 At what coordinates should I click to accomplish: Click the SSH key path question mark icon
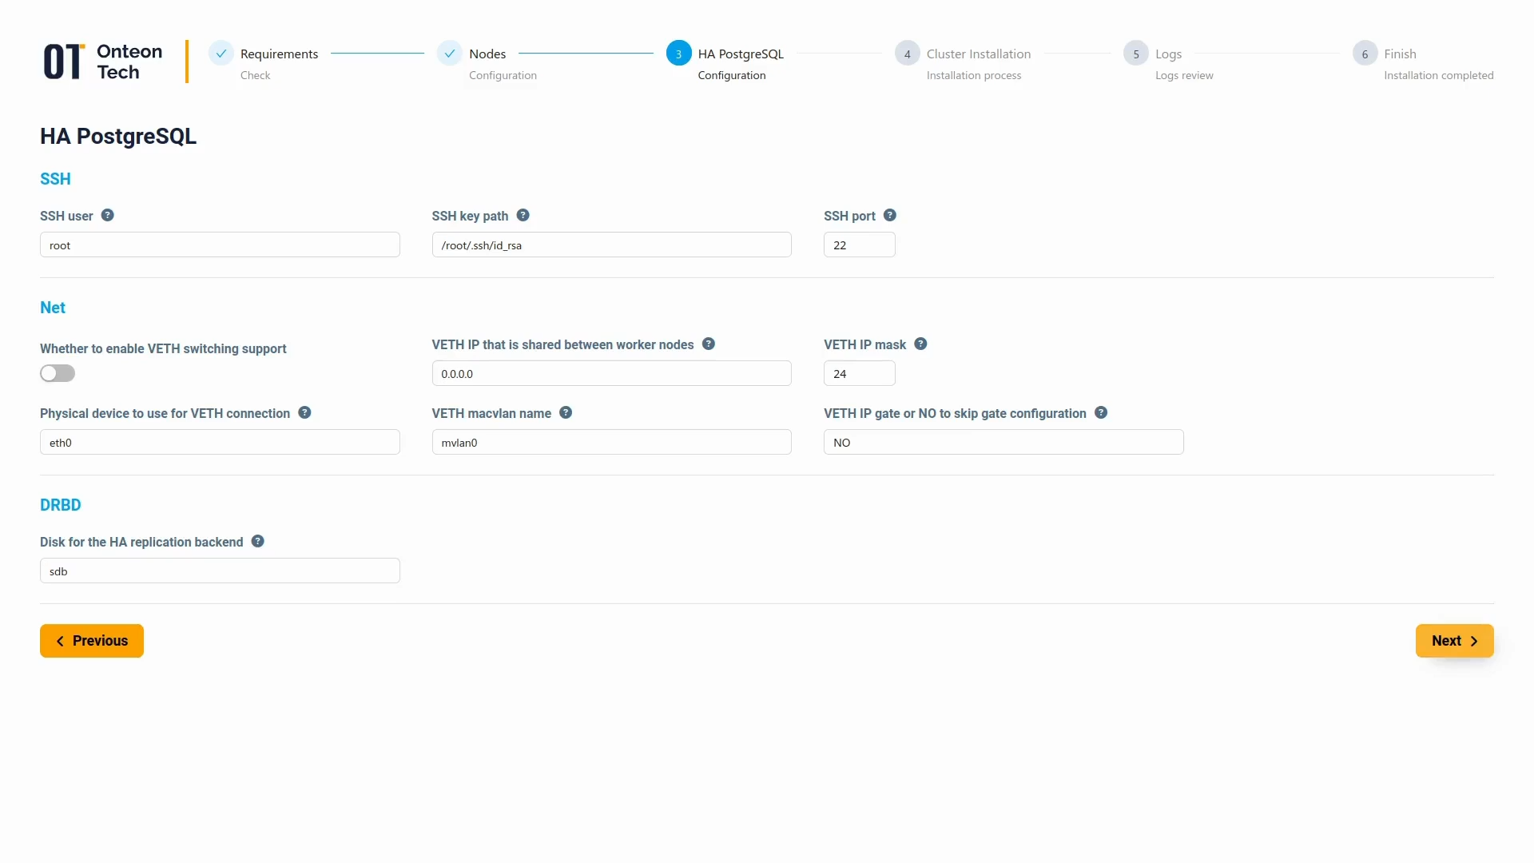523,215
